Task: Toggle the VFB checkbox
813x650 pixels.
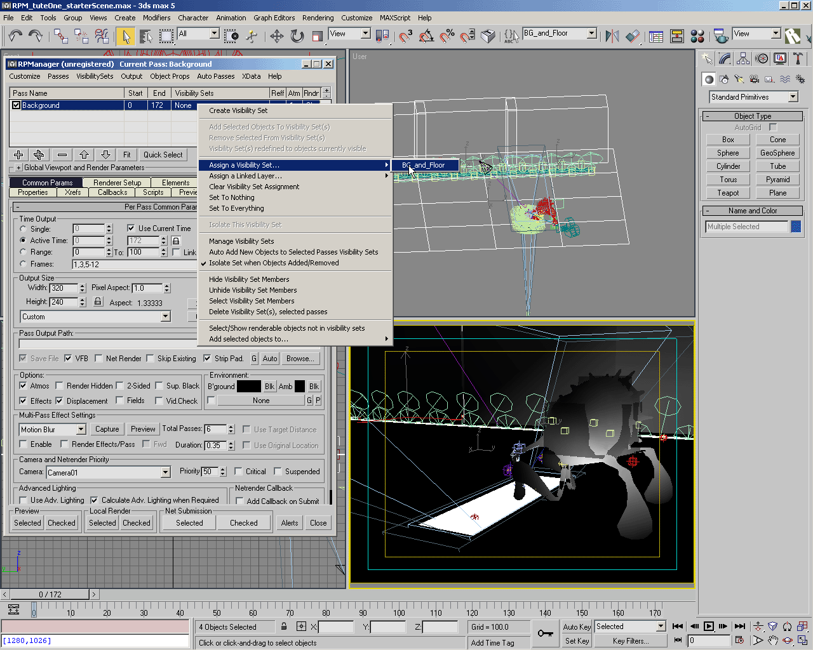Action: [x=68, y=358]
